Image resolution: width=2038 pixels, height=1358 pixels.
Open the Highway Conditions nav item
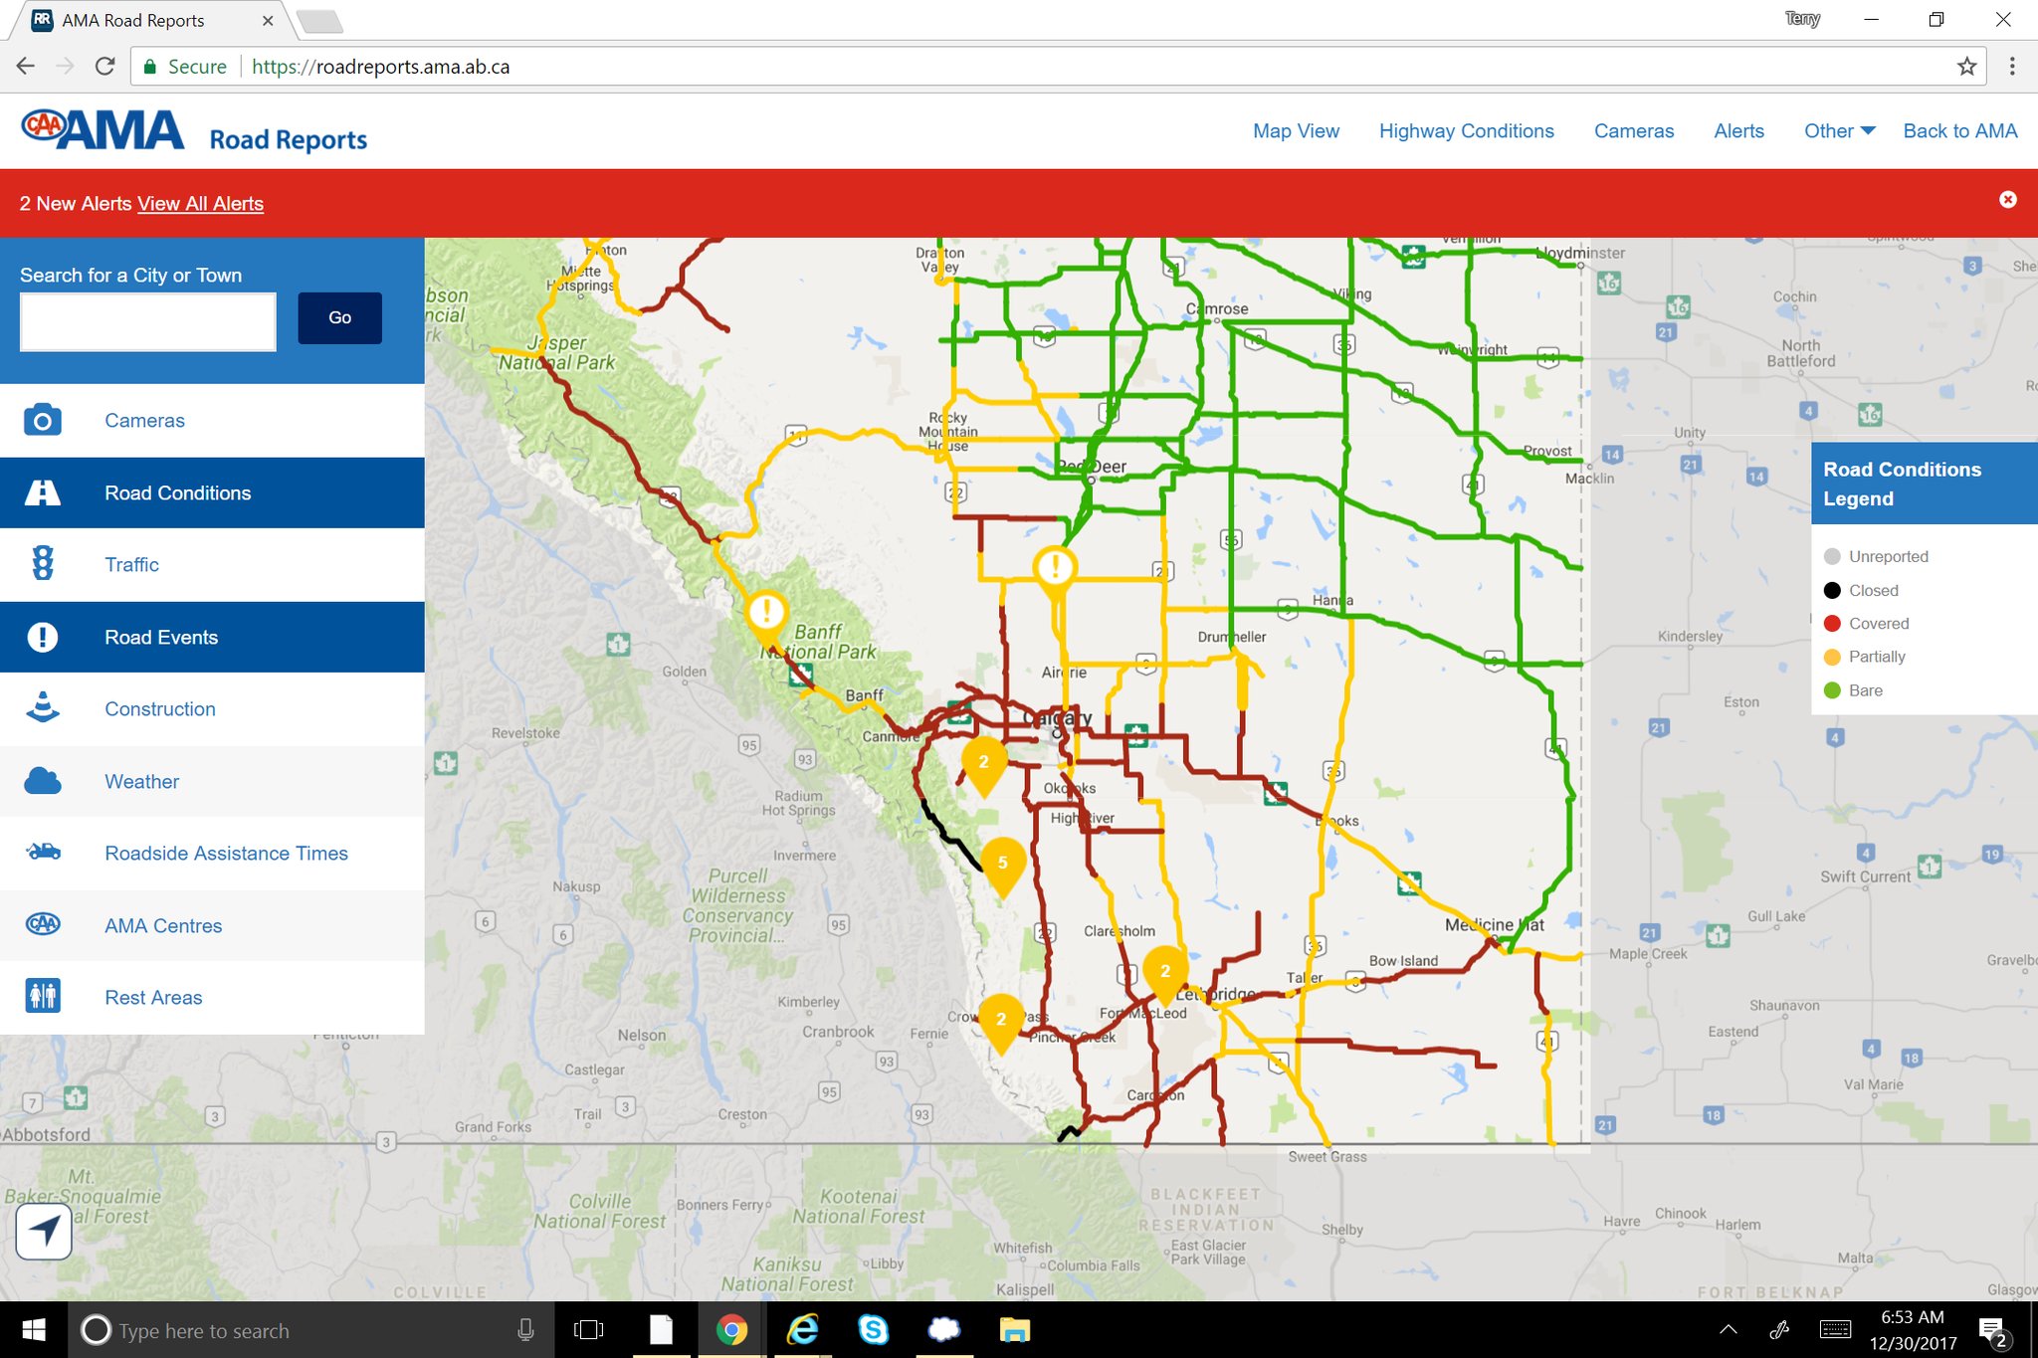pyautogui.click(x=1466, y=130)
